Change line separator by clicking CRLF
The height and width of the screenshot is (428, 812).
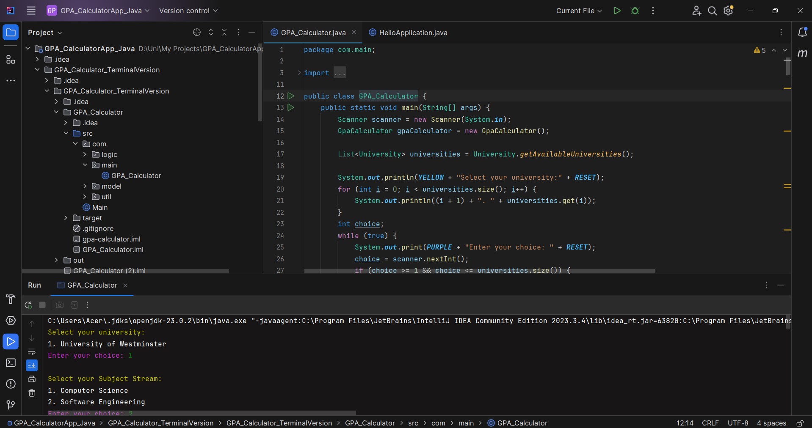pyautogui.click(x=711, y=423)
